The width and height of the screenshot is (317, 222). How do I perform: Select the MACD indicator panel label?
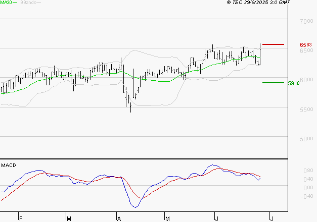[x=8, y=165]
